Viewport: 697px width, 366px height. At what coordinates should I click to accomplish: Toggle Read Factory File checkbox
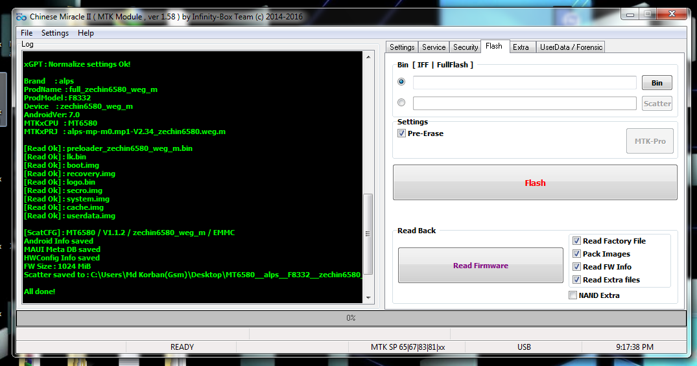coord(576,241)
